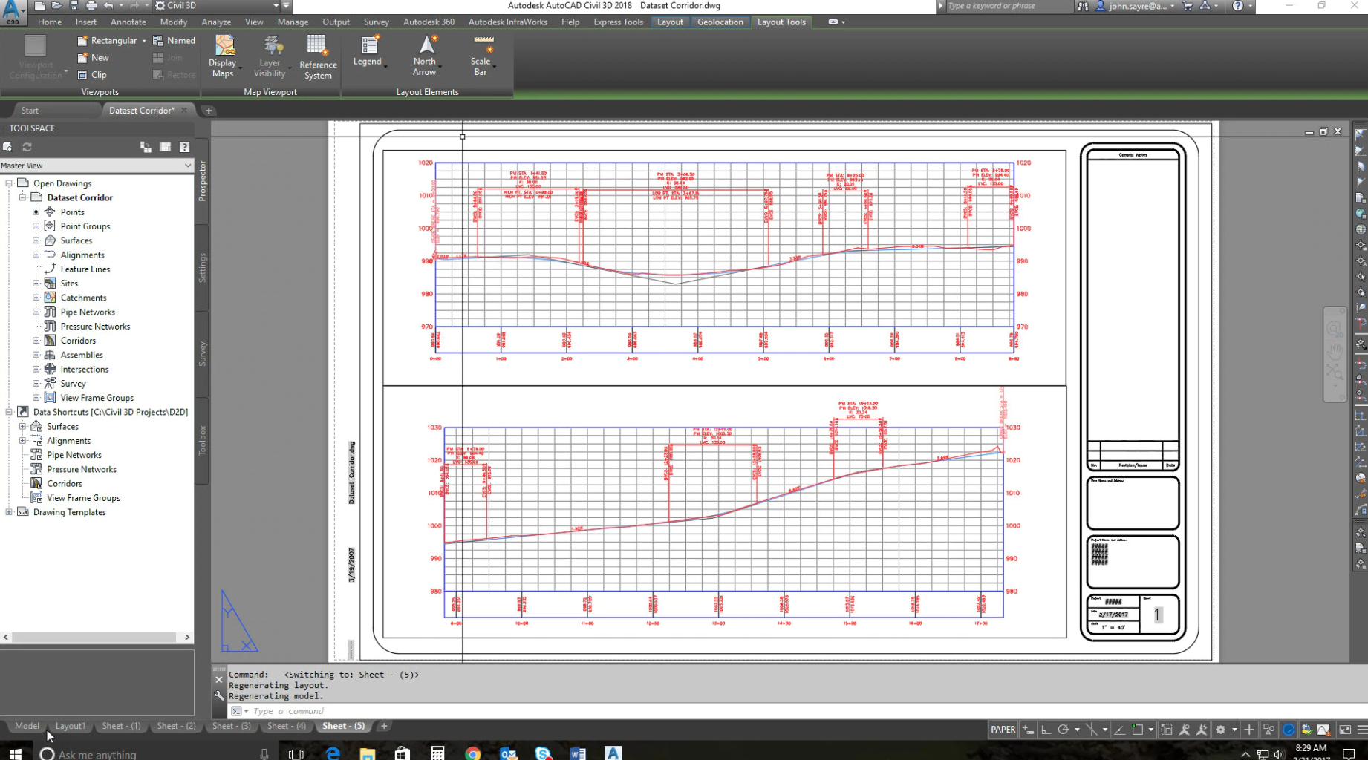Toggle snap mode in the status bar
The image size is (1368, 760).
click(1028, 730)
